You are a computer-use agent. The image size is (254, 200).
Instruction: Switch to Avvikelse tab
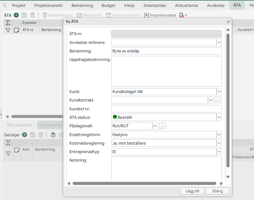(x=216, y=5)
